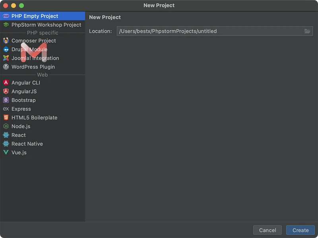Click the PHP Empty Project icon

click(6, 16)
